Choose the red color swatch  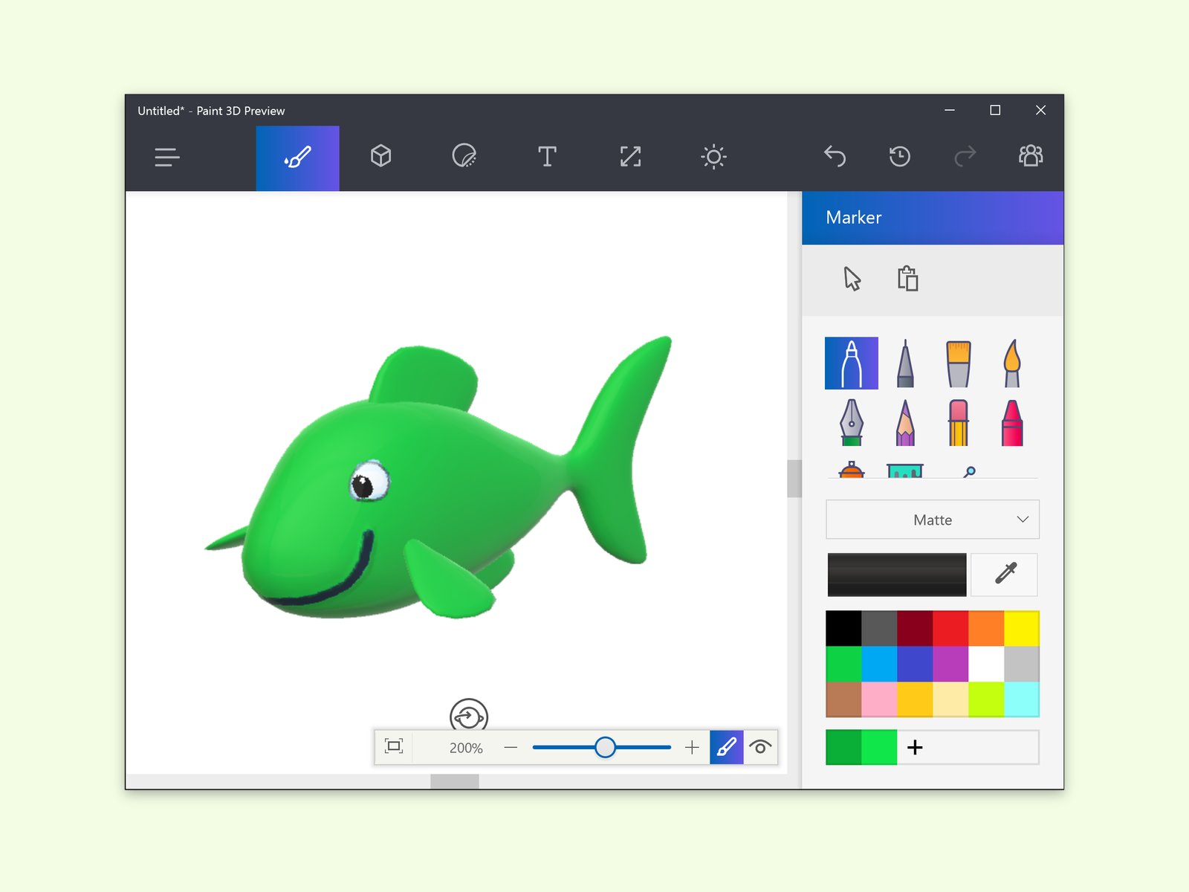tap(950, 629)
